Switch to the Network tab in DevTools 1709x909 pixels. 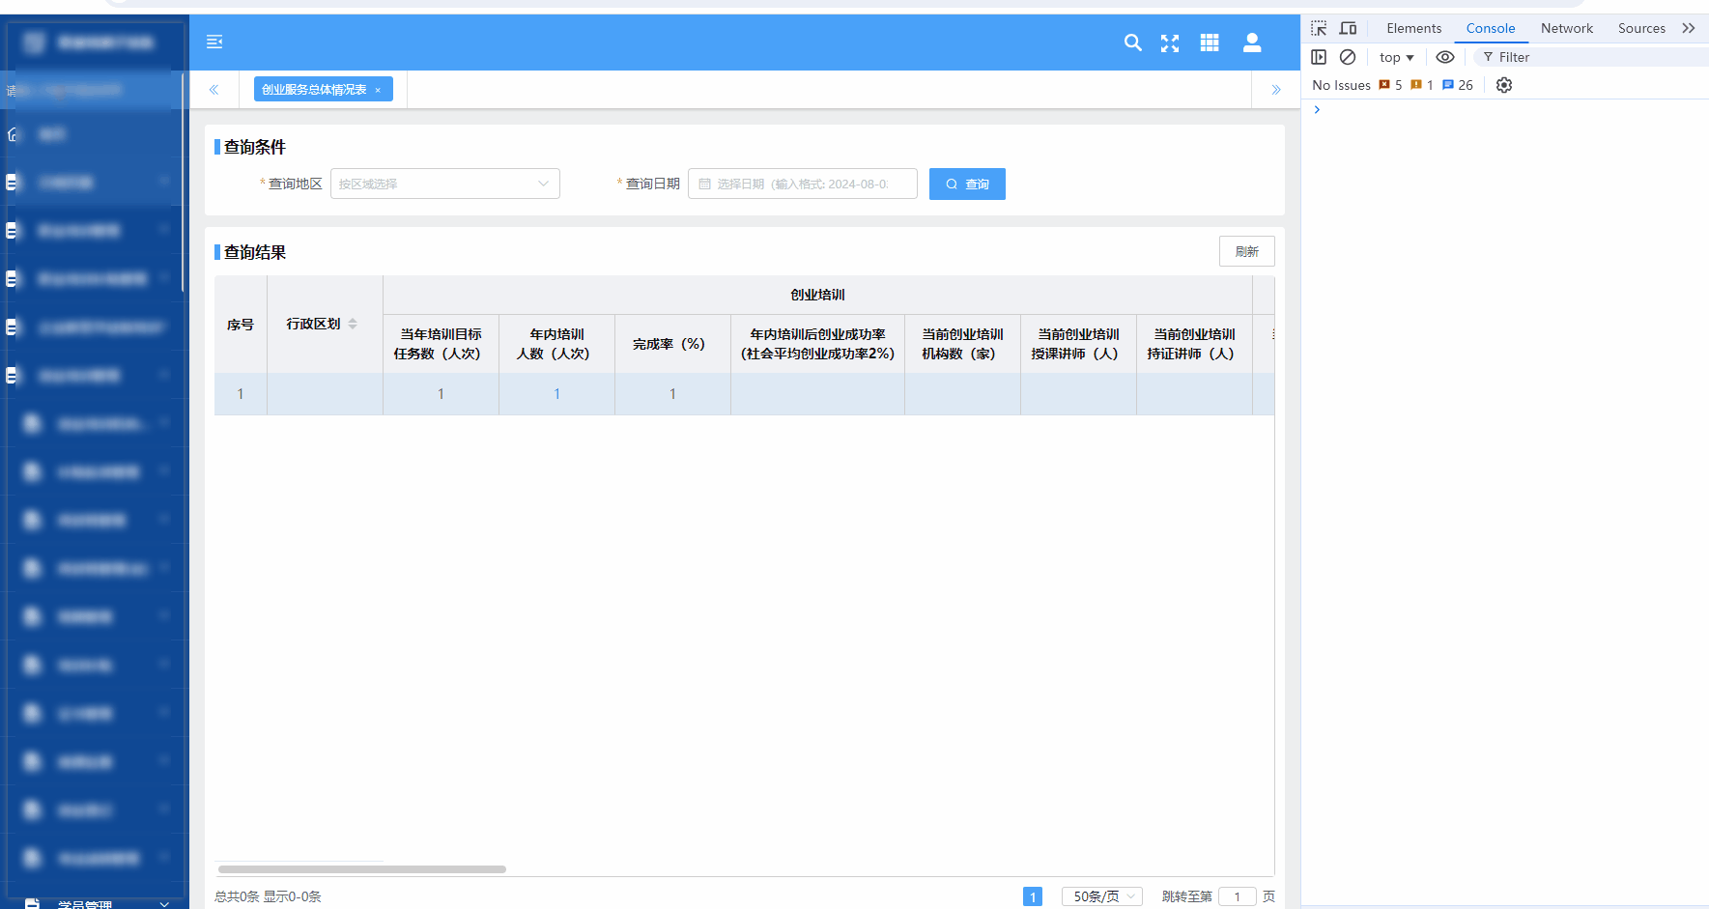1567,28
